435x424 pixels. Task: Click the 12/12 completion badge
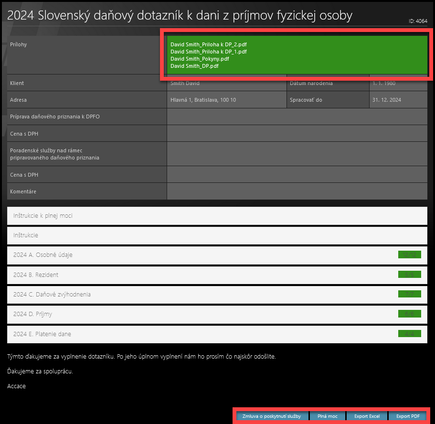point(409,255)
